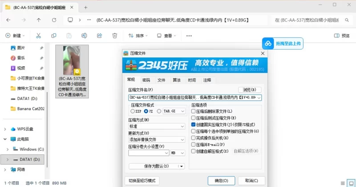Select ZIP archive format radio button
This screenshot has height=187, width=356.
[133, 111]
